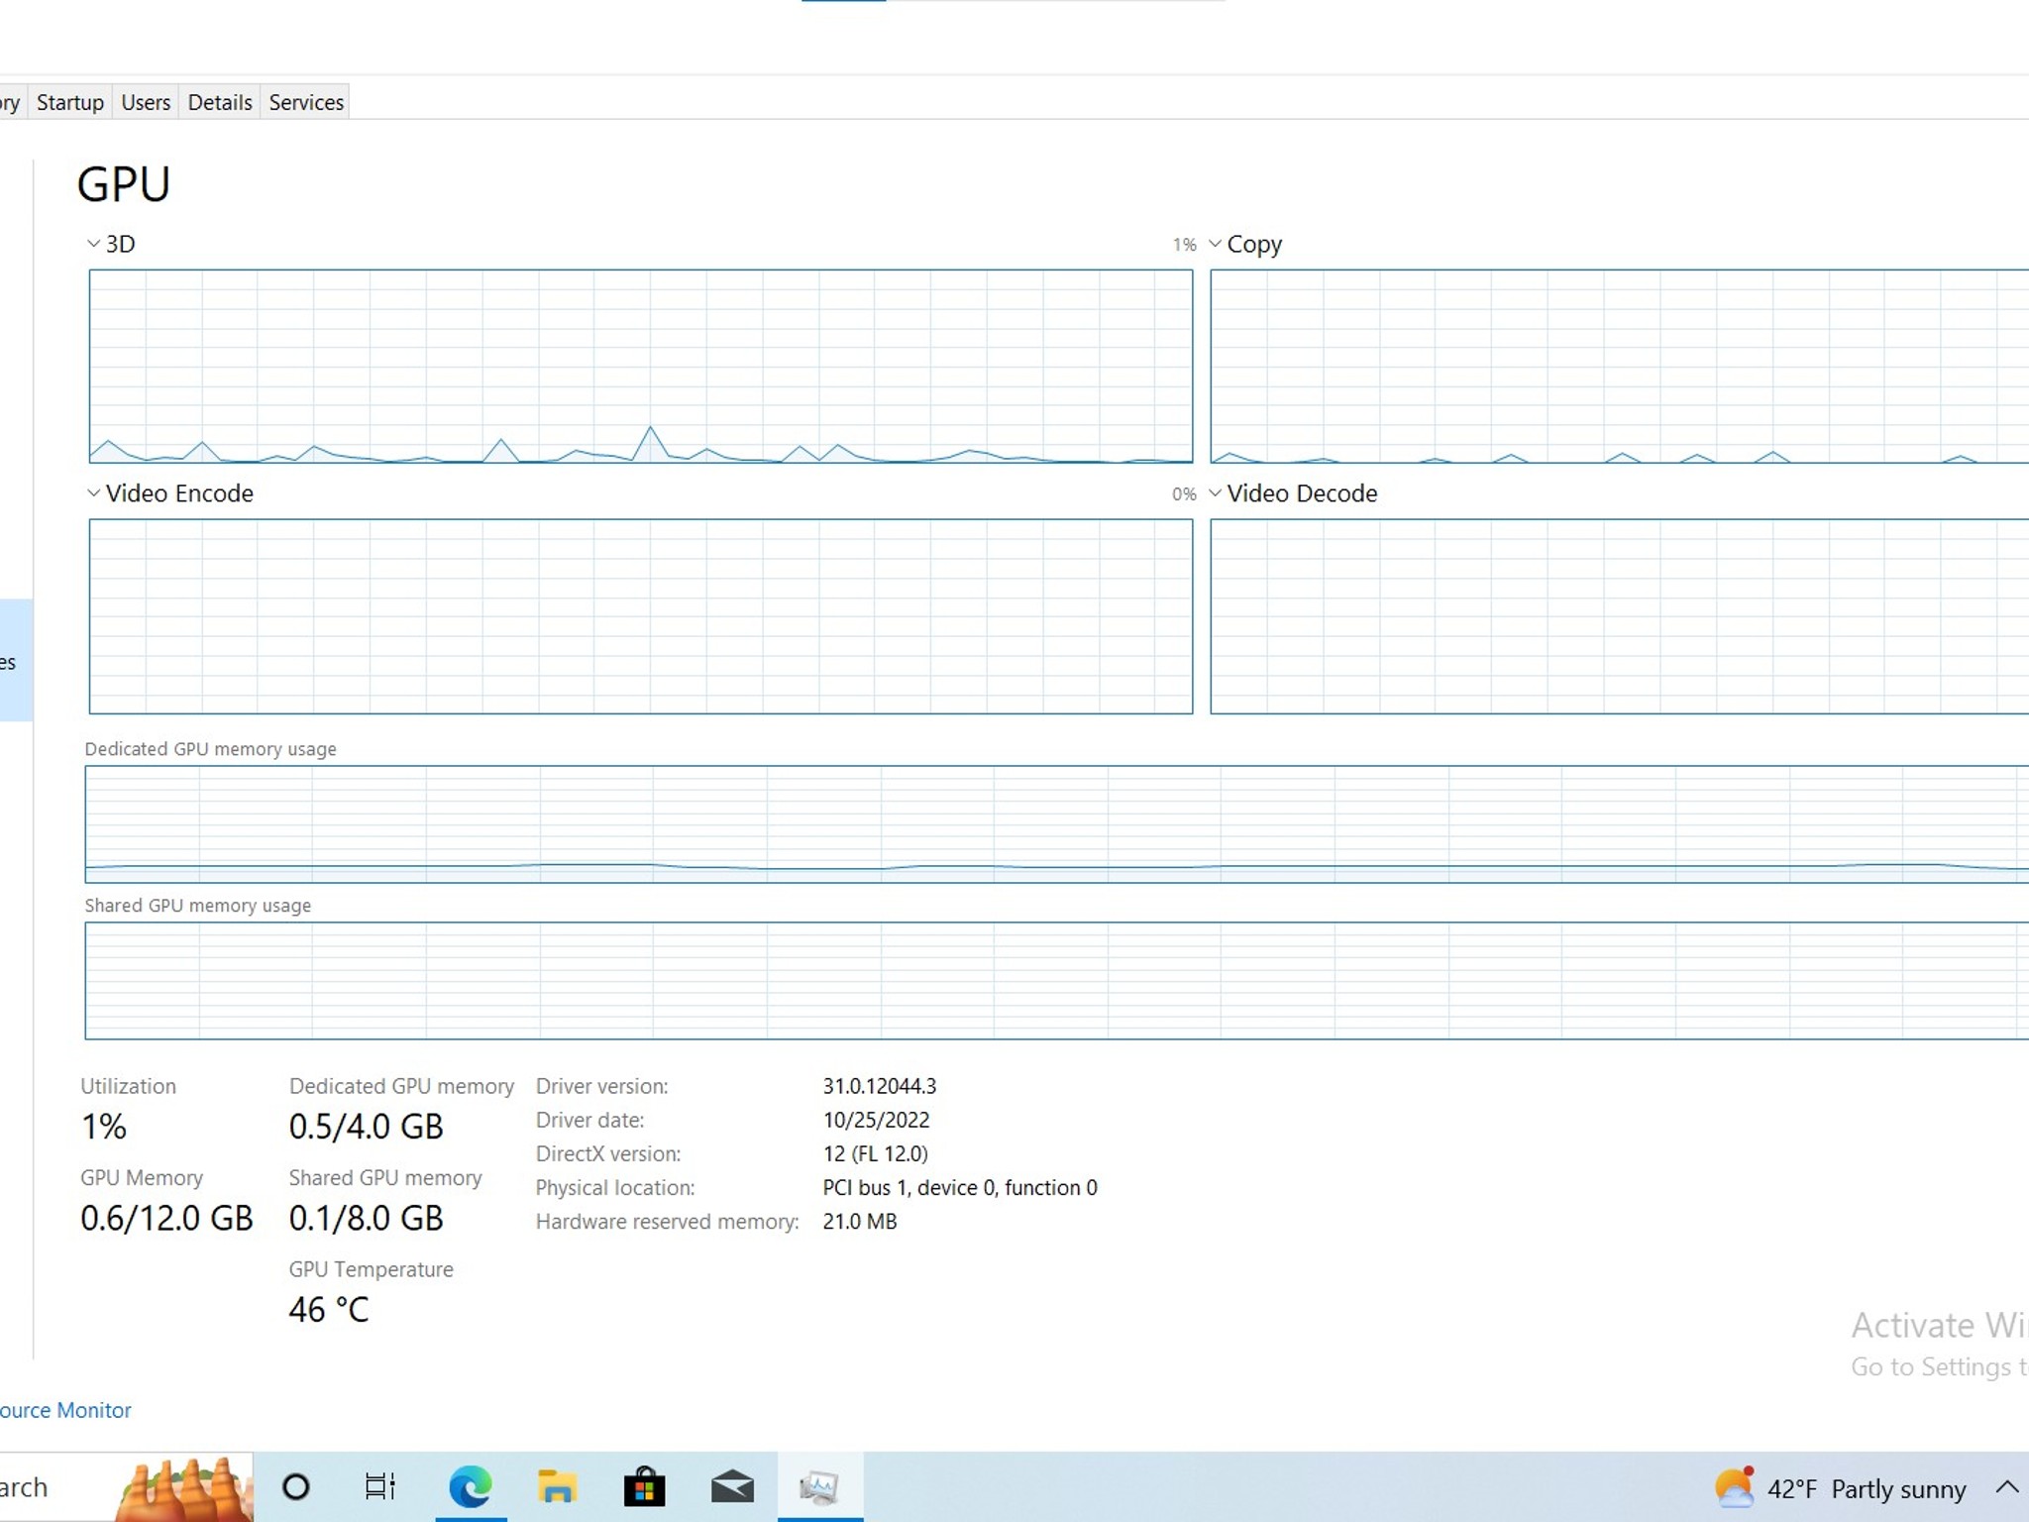
Task: Click the Shared GPU memory usage caption
Action: 198,906
